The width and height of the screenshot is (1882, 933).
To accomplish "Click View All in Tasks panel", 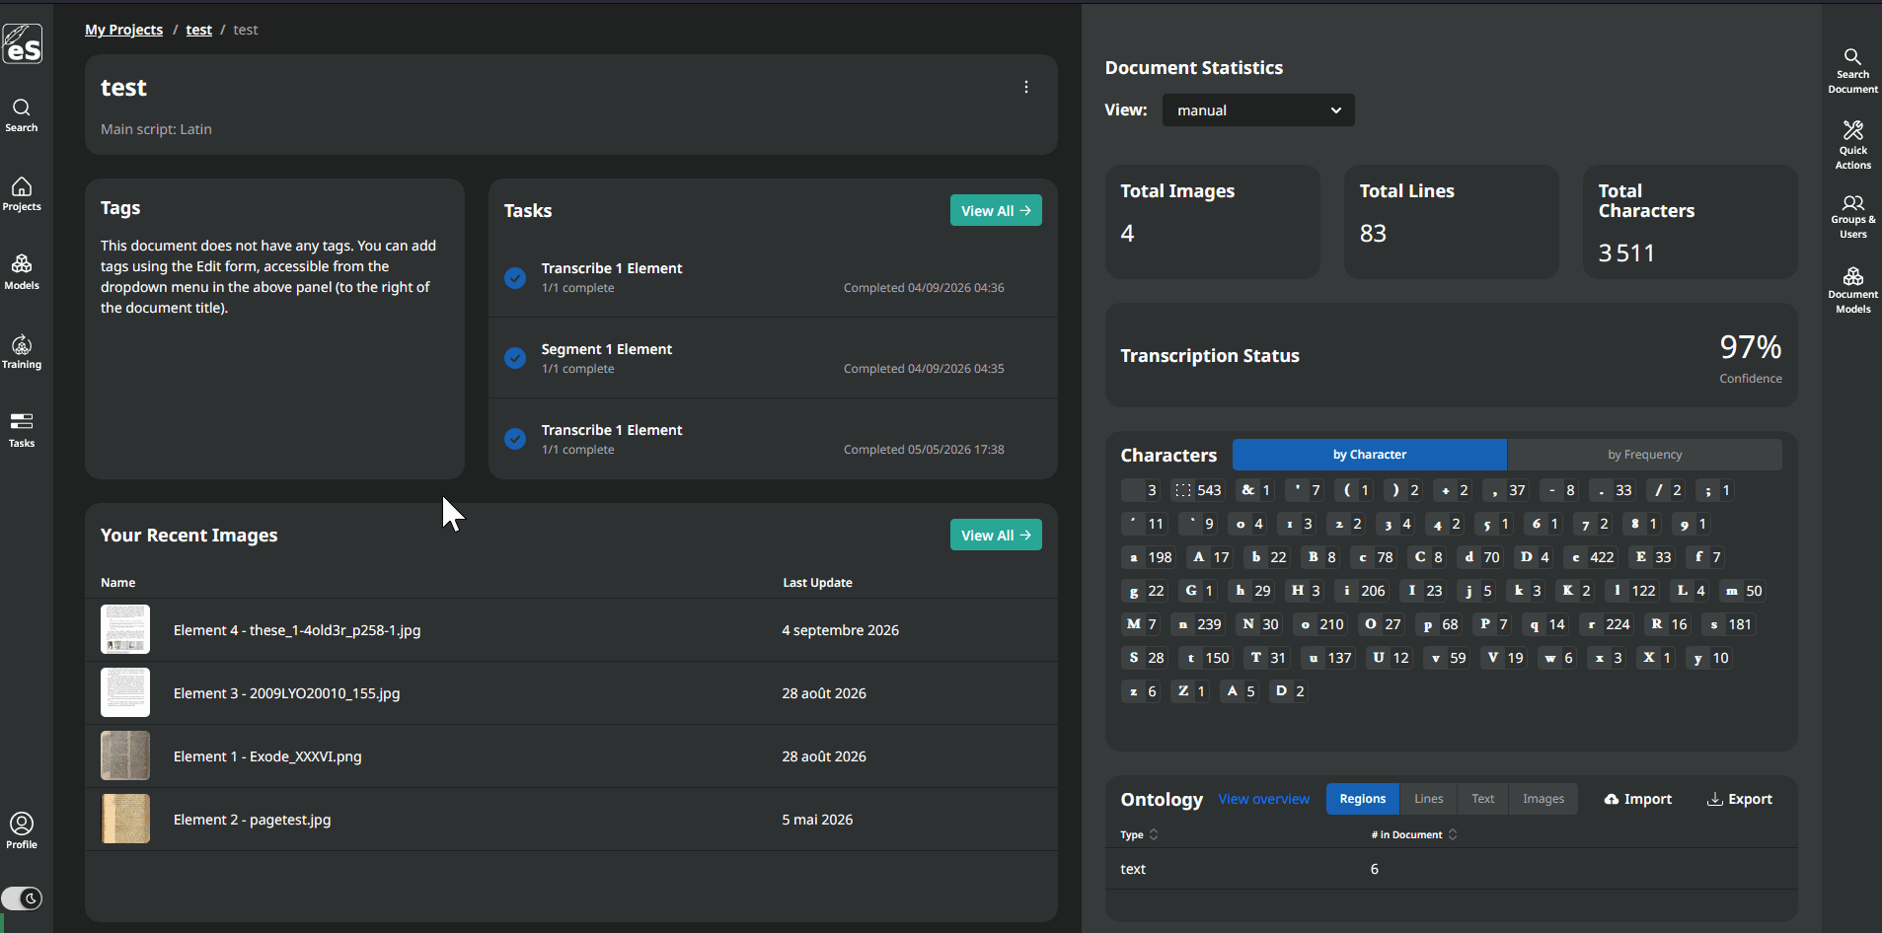I will coord(996,210).
